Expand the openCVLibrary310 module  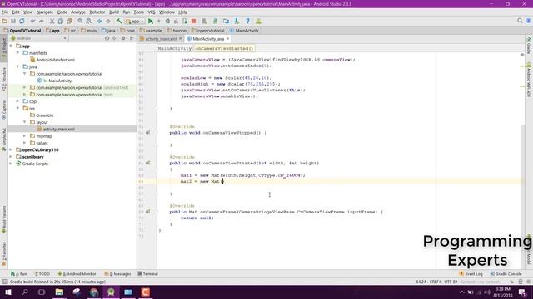pyautogui.click(x=11, y=149)
